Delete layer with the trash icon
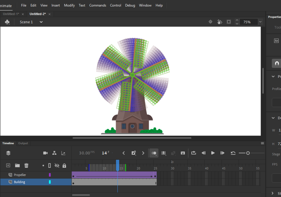 (x=26, y=165)
